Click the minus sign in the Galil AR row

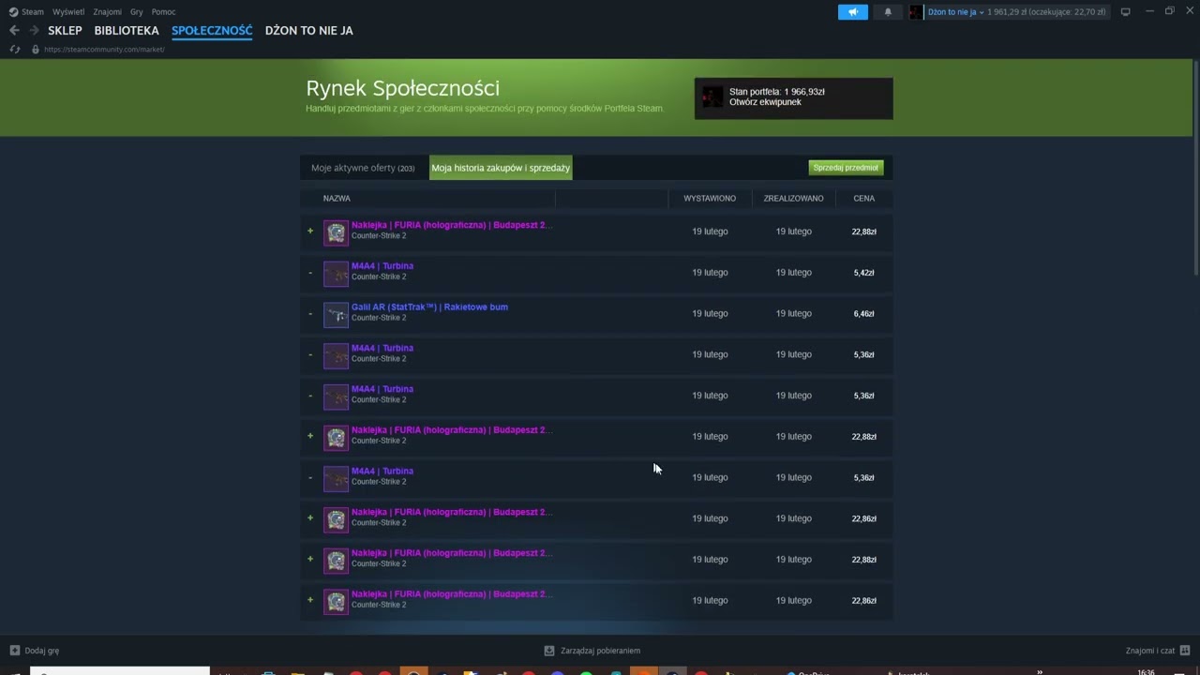tap(310, 314)
